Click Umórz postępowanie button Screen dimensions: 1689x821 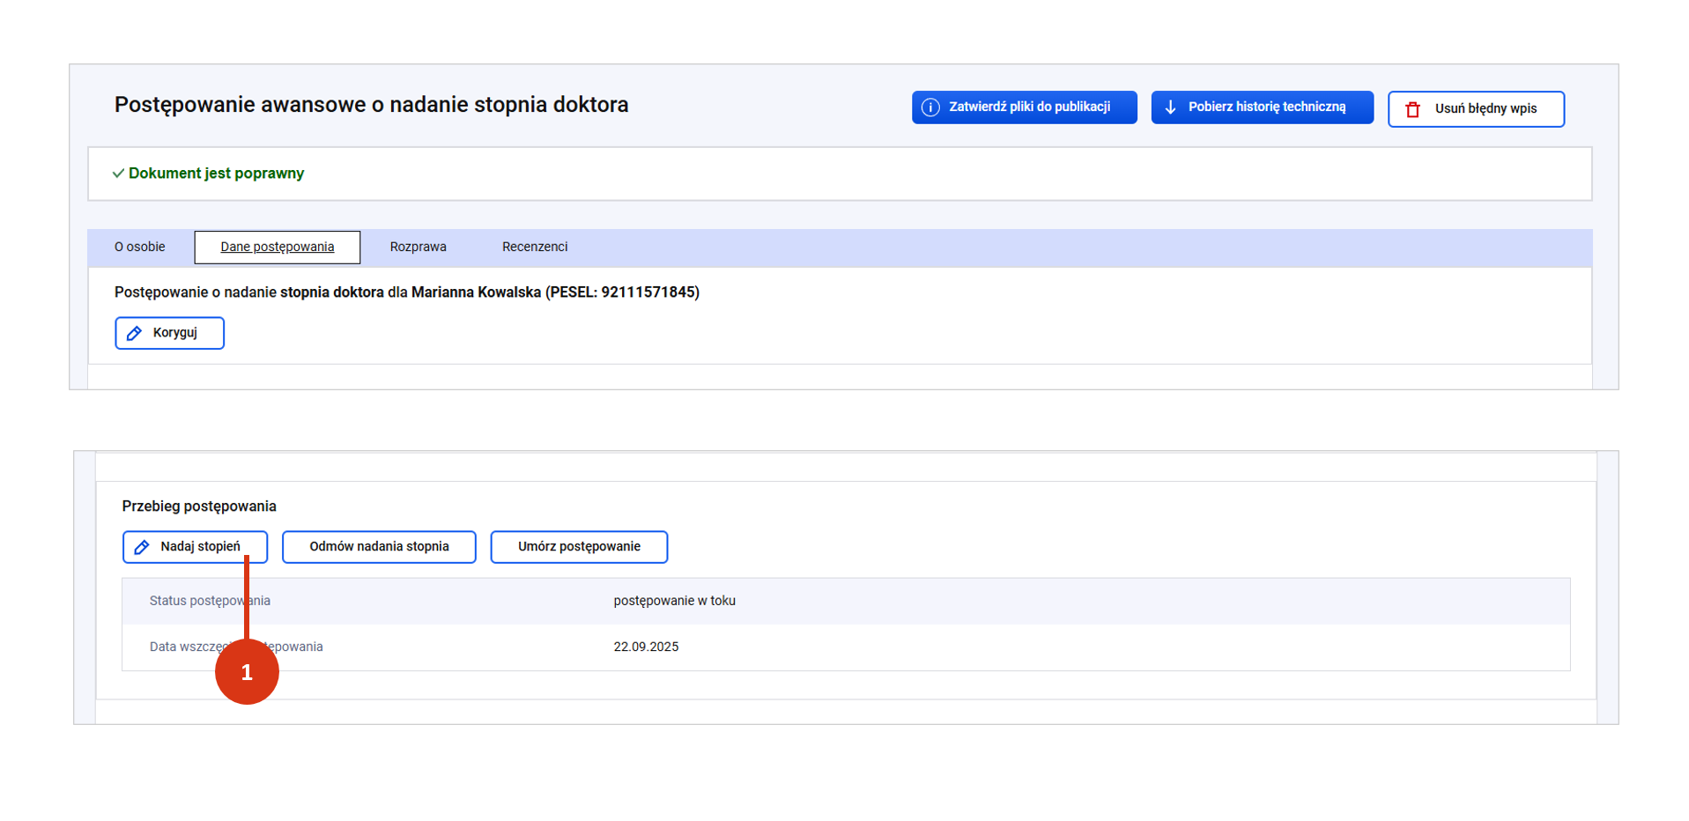coord(579,547)
